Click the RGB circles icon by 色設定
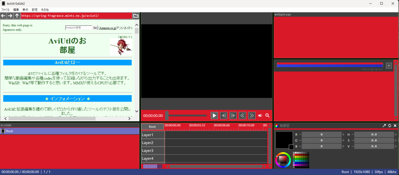Screen dimensions: 399x175 (x=276, y=126)
